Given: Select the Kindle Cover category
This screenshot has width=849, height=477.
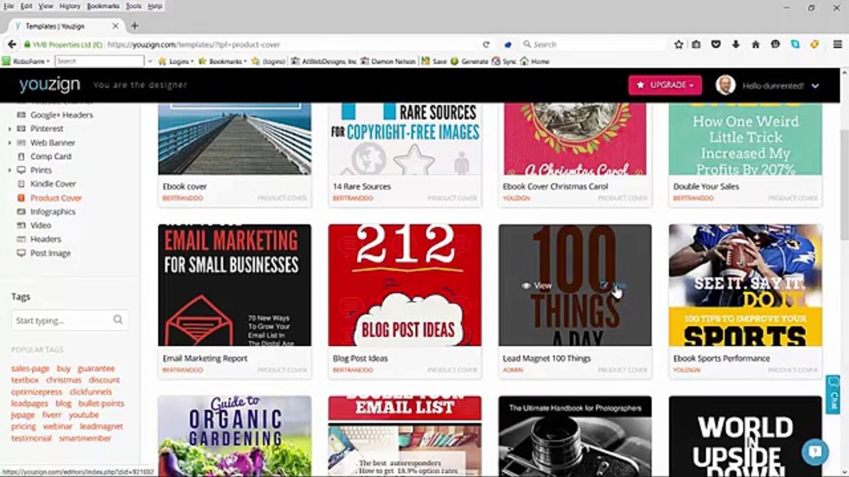Looking at the screenshot, I should 53,184.
